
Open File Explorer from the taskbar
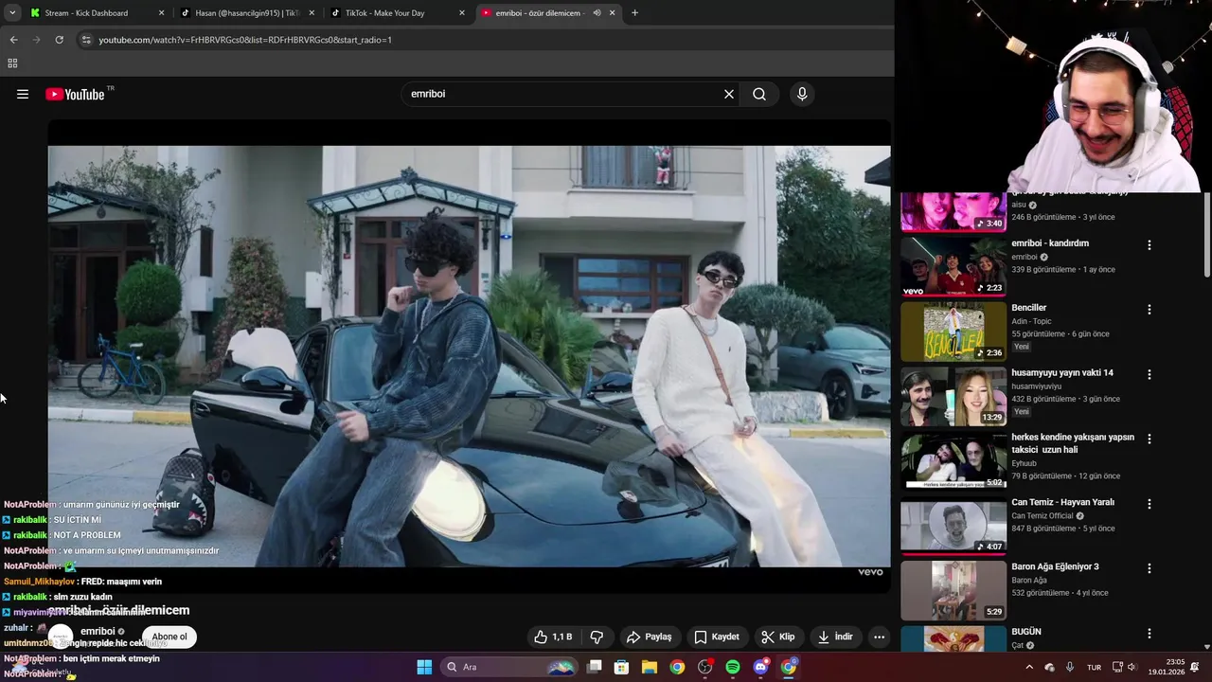(x=650, y=667)
